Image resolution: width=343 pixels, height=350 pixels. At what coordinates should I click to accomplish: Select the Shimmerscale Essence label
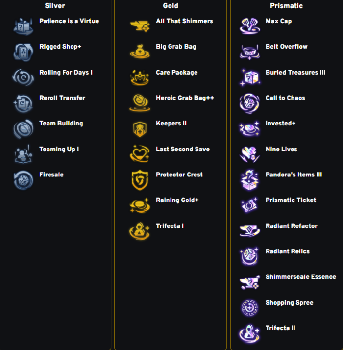[300, 277]
